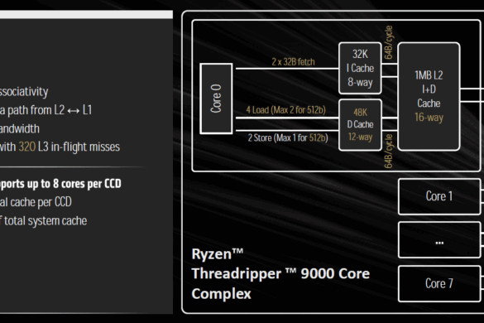Click the ellipsis core box
This screenshot has width=484, height=323.
439,240
